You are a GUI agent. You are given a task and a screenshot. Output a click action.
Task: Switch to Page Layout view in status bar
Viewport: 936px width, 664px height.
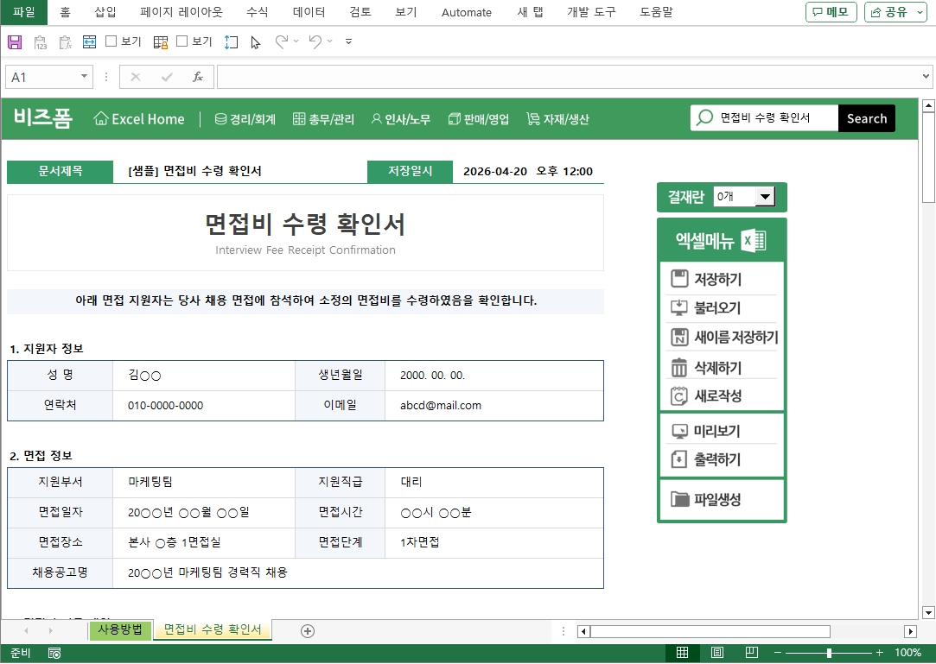click(x=716, y=653)
